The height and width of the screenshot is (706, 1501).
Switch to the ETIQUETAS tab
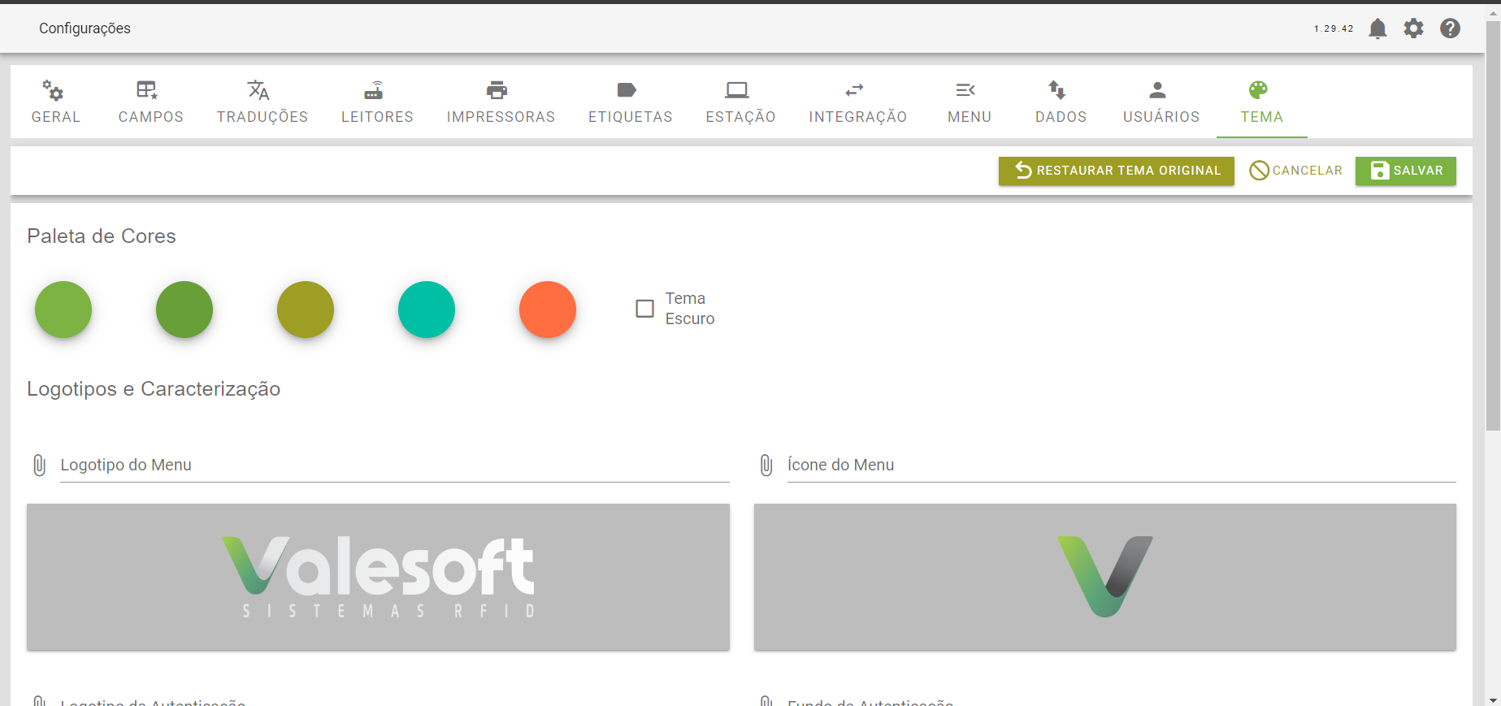pos(631,117)
